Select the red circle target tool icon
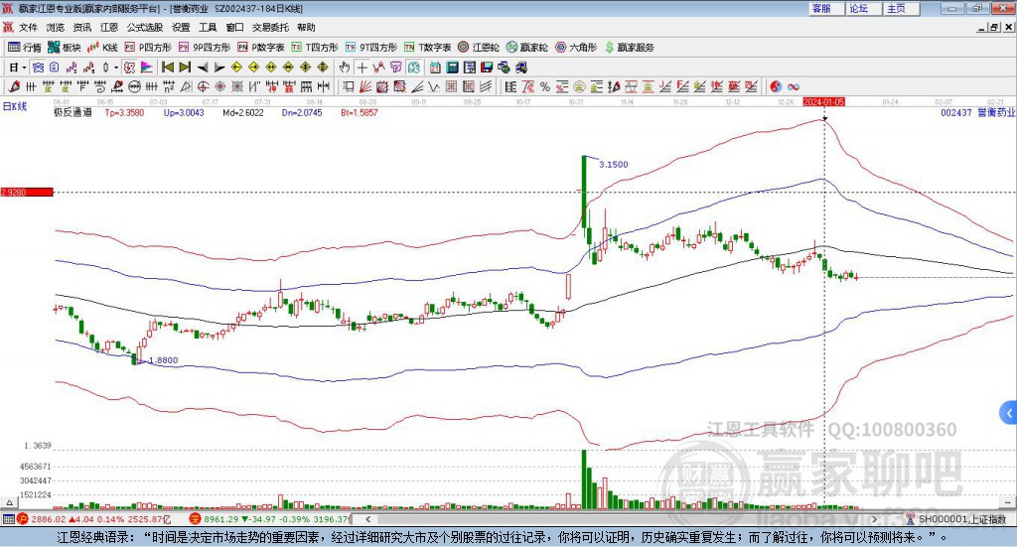The image size is (1017, 547). click(203, 86)
